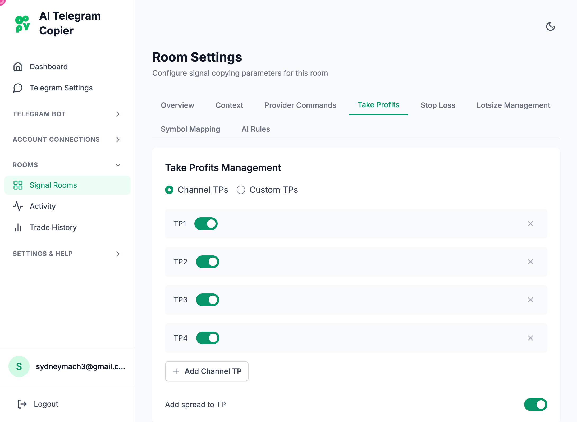Switch to the Stop Loss tab
This screenshot has width=577, height=422.
(x=438, y=105)
